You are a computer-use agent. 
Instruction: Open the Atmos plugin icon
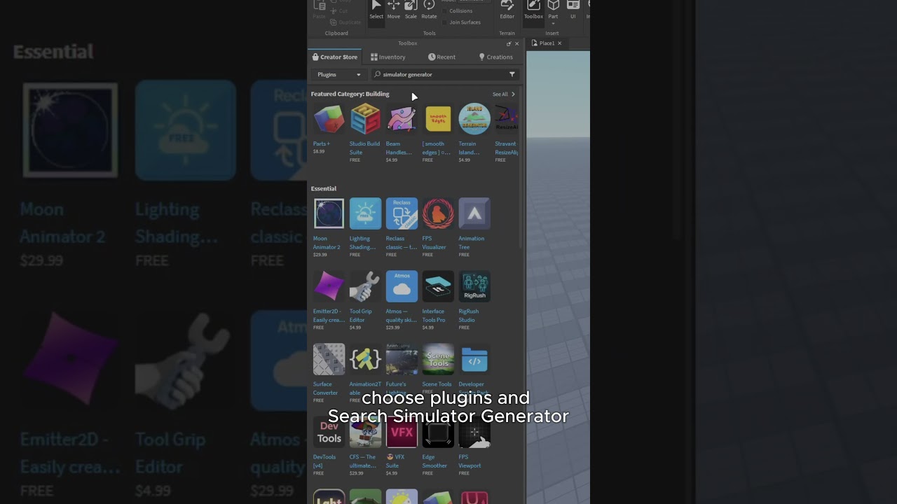click(x=402, y=286)
